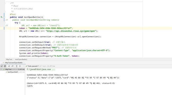The width and height of the screenshot is (172, 95).
Task: Toggle the Show Passed tests checkmark
Action: click(2, 66)
